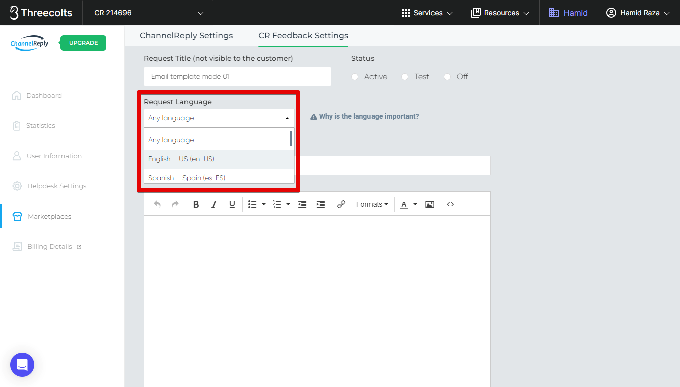Open numbered list style dropdown arrow
The height and width of the screenshot is (387, 680).
point(288,204)
